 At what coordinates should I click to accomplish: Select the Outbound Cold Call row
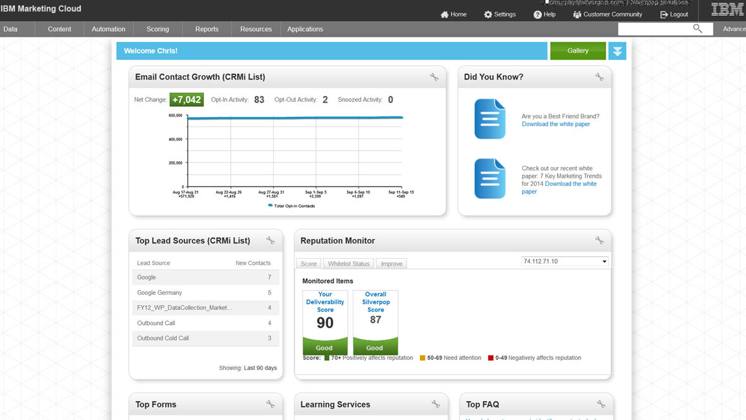205,338
